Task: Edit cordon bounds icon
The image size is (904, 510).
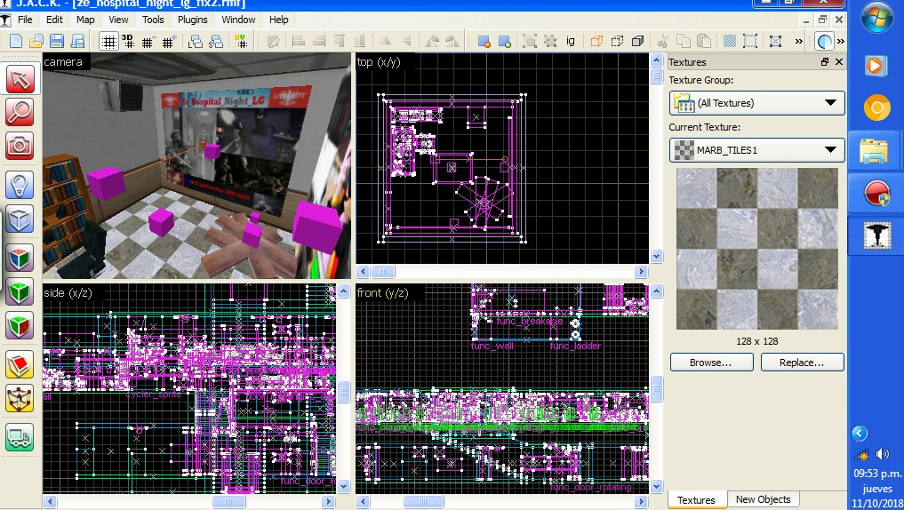Action: click(750, 41)
